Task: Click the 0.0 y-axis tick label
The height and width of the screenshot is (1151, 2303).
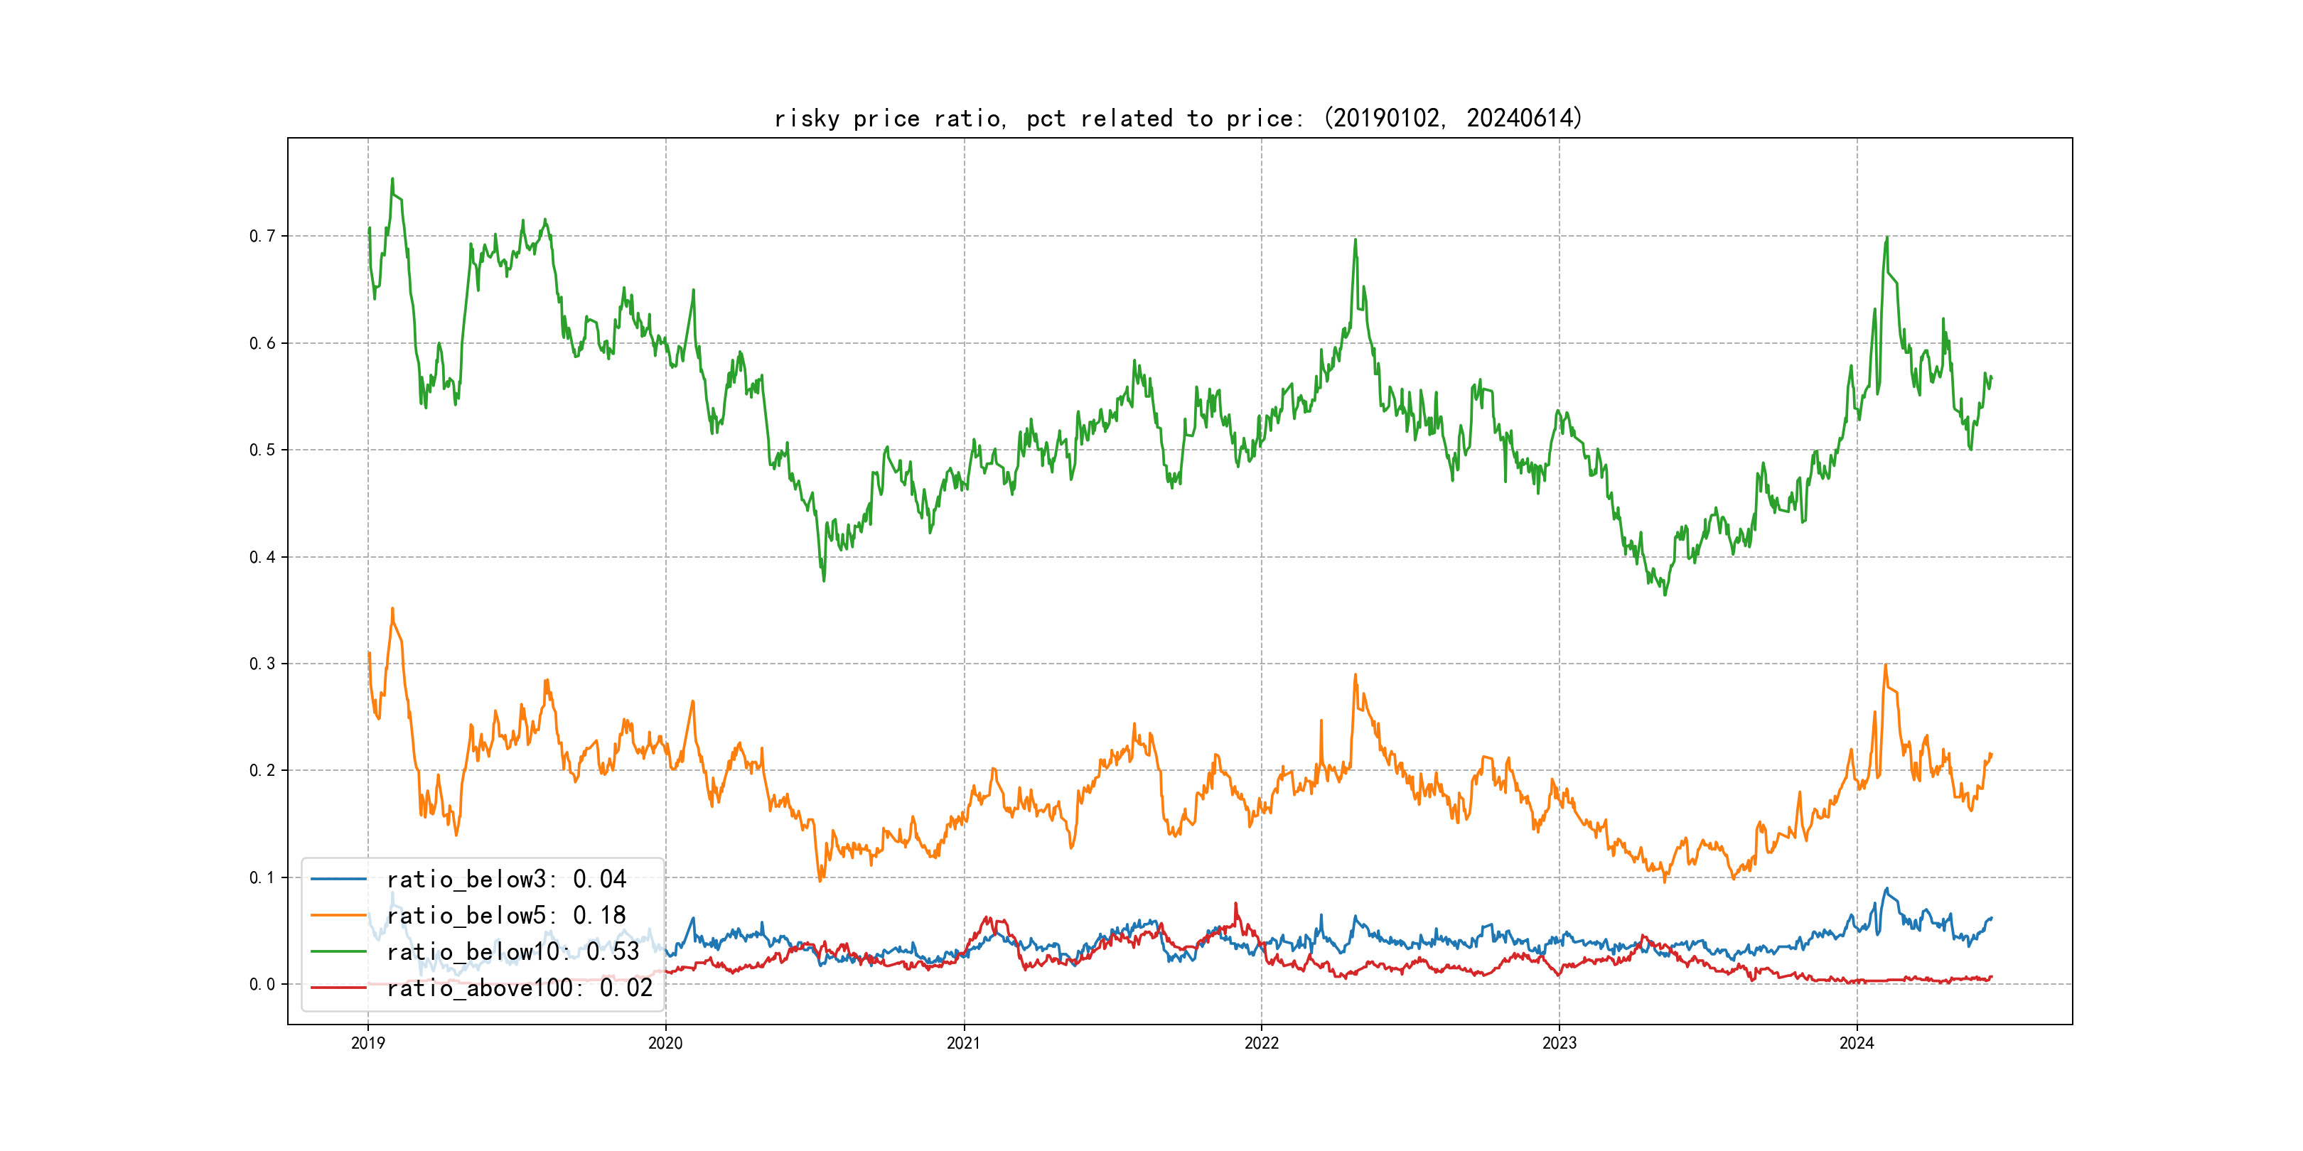Action: (x=262, y=984)
